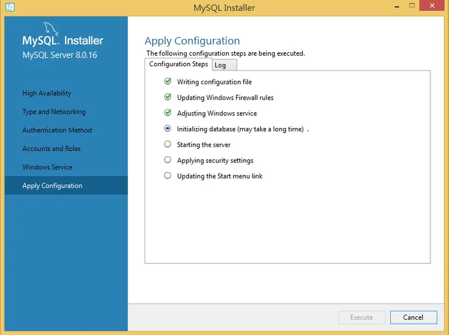Select the Starting the server radio indicator
This screenshot has width=449, height=335.
pyautogui.click(x=168, y=144)
